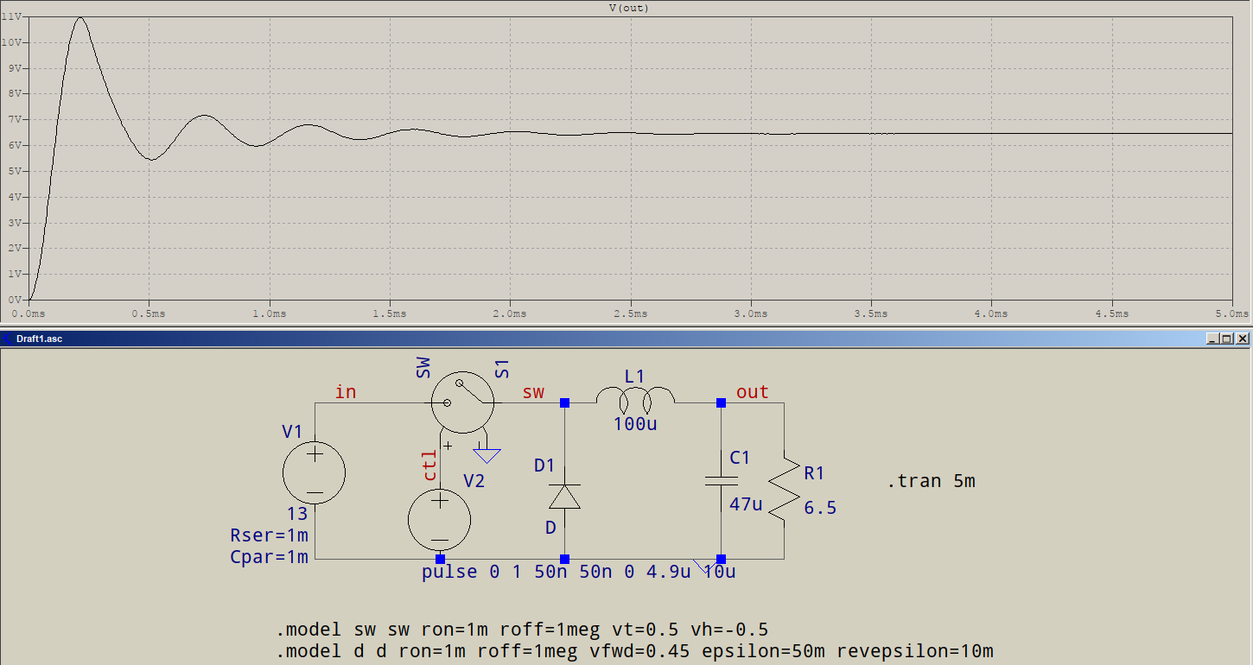This screenshot has width=1253, height=665.
Task: Click the 'in' net label
Action: pyautogui.click(x=346, y=392)
